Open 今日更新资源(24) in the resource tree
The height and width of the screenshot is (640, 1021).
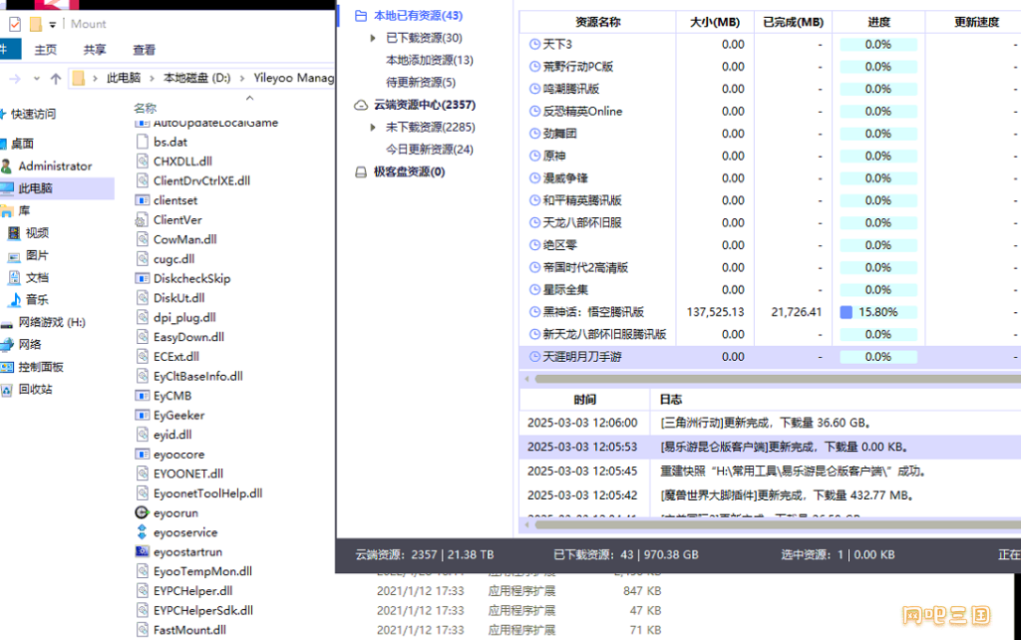click(430, 150)
